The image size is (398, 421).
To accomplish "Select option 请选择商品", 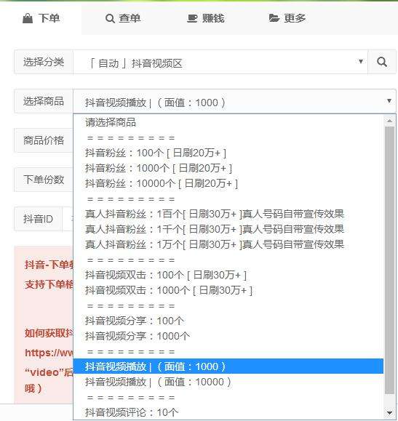I will (x=228, y=122).
